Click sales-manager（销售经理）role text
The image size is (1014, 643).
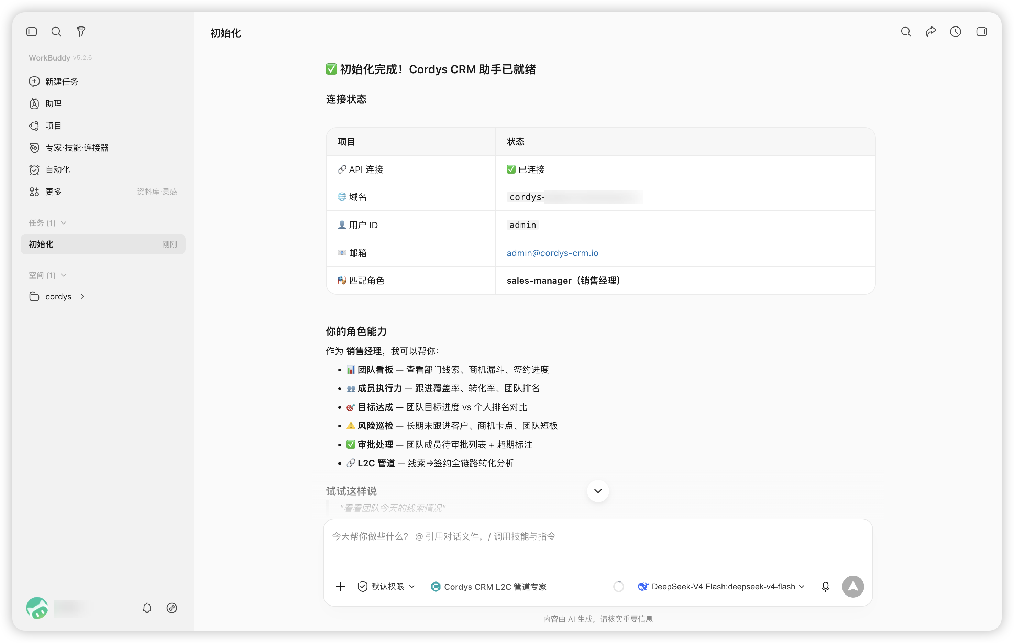click(x=564, y=281)
